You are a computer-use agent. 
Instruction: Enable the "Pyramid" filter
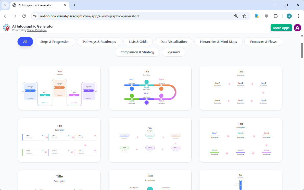[174, 52]
